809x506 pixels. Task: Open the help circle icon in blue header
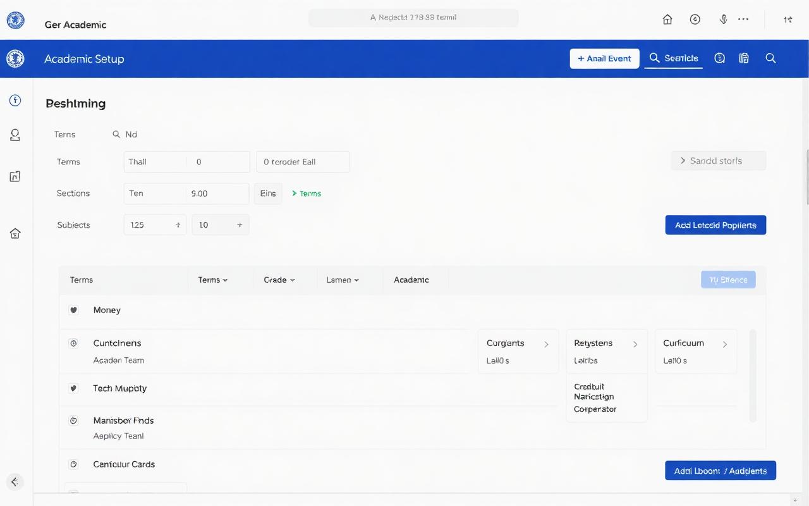tap(719, 58)
